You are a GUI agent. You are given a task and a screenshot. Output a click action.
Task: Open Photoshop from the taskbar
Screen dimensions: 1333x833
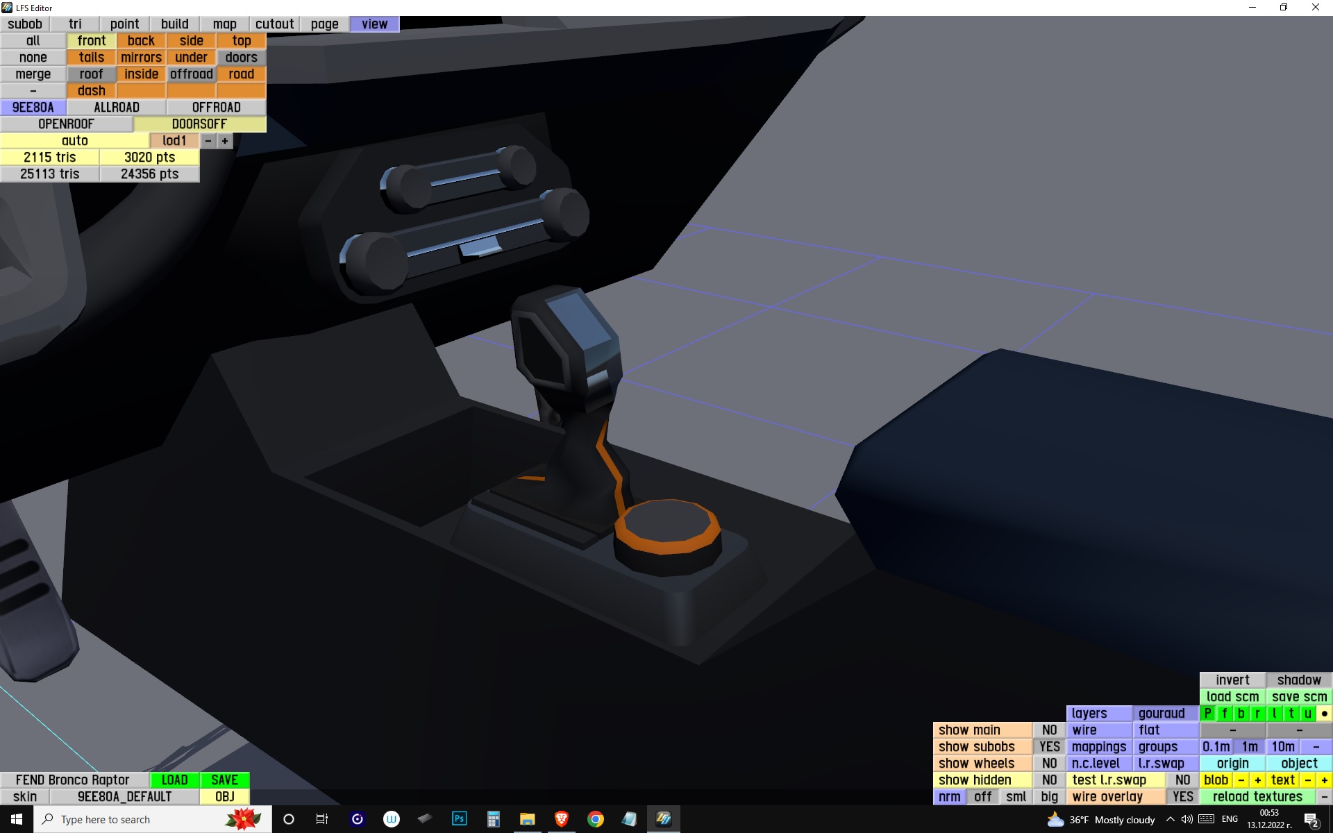[x=459, y=819]
